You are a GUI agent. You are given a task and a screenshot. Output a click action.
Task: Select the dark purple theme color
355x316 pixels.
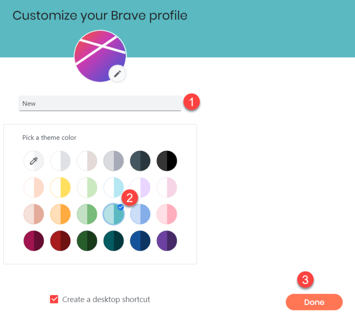point(167,241)
